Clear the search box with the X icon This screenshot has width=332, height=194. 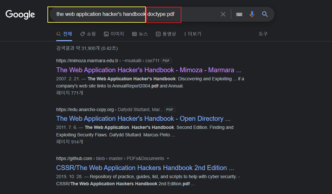pyautogui.click(x=223, y=14)
